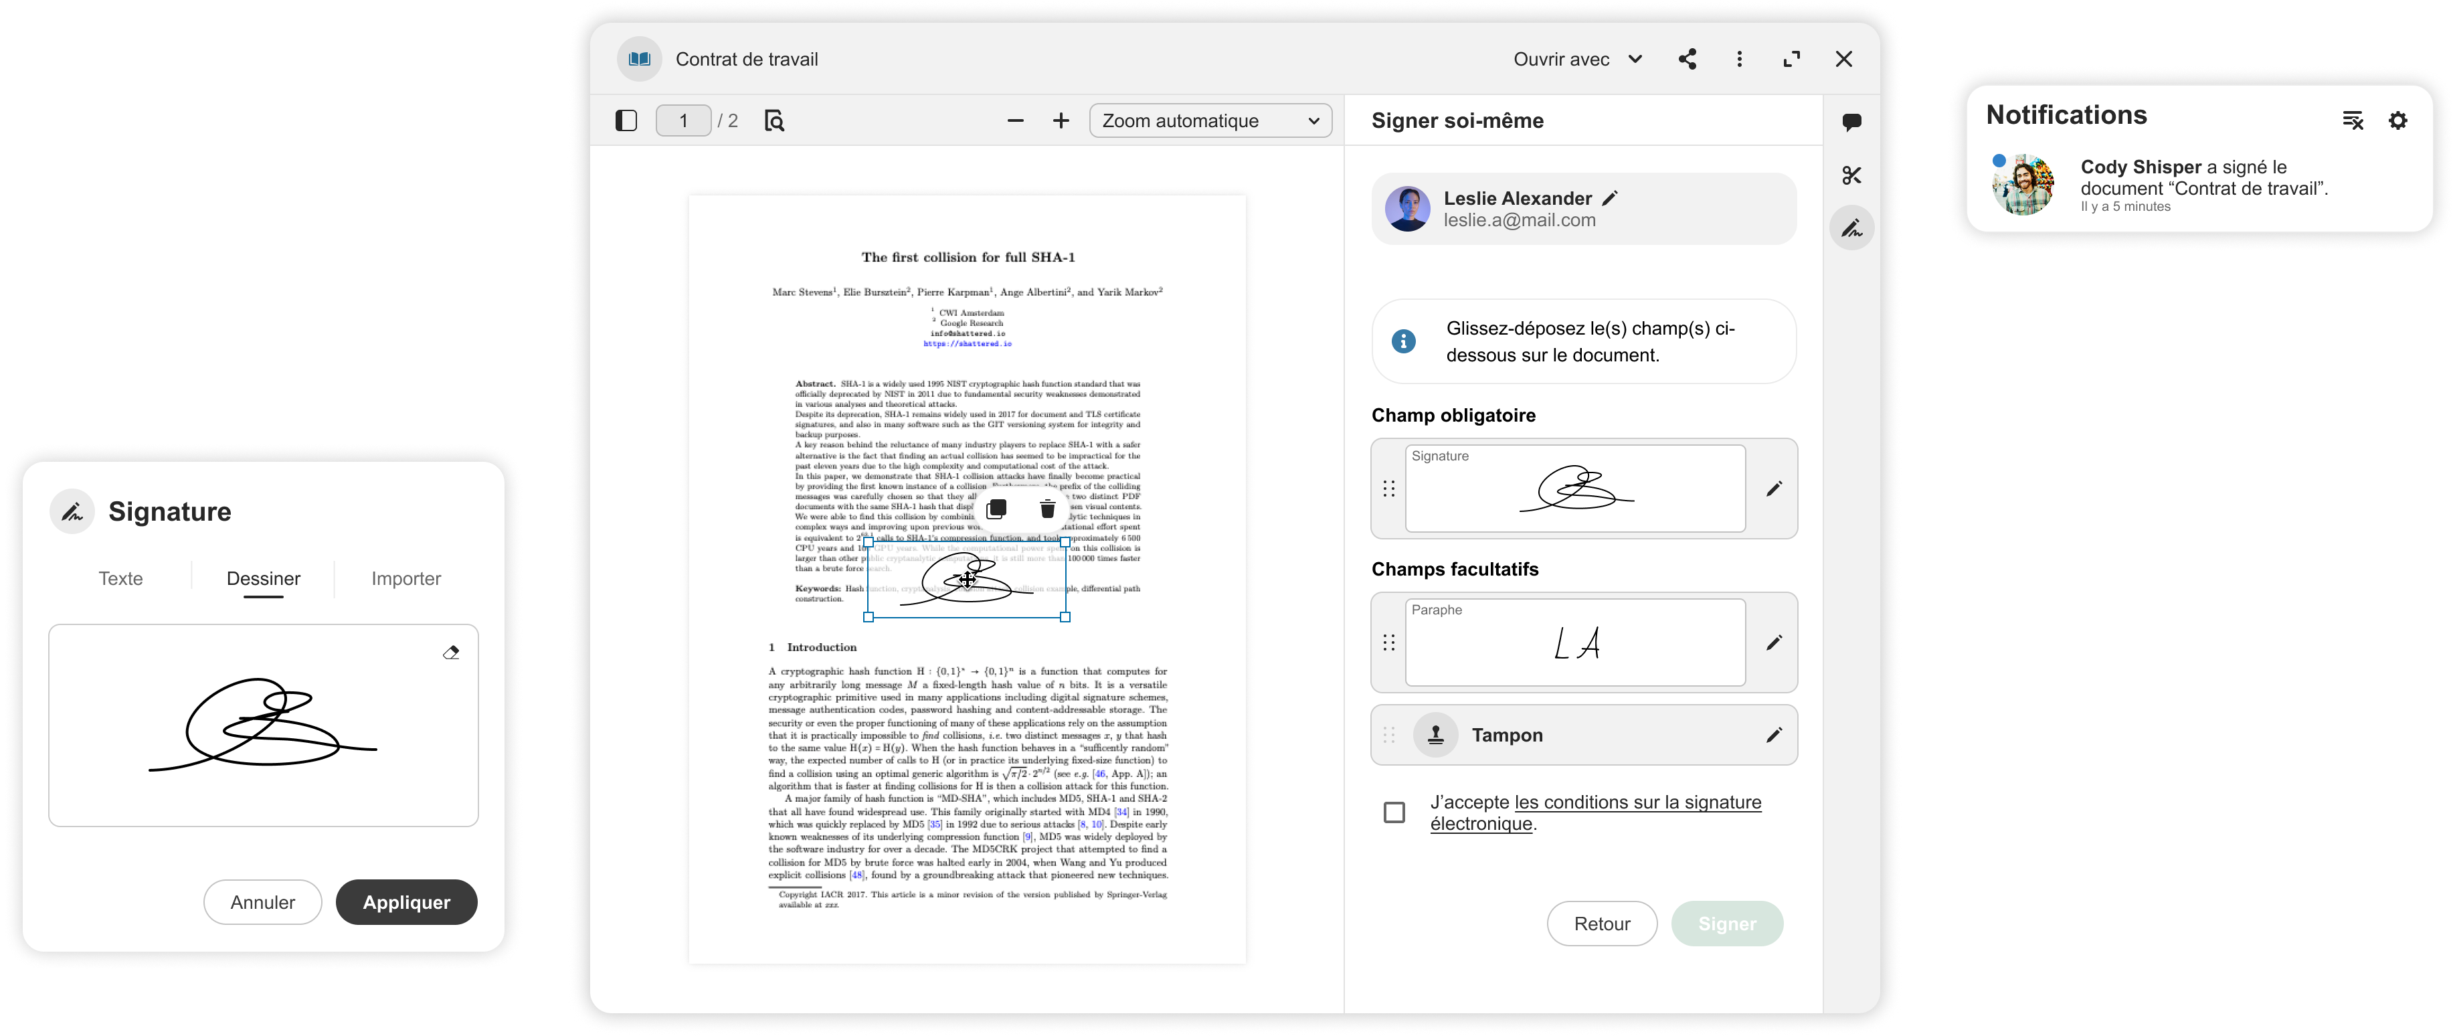Click the Signer button
The image size is (2457, 1036).
coord(1726,924)
